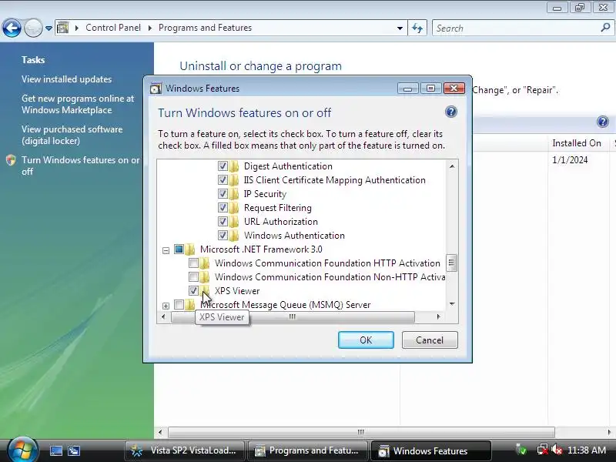Close the Windows Features dialog

point(454,89)
